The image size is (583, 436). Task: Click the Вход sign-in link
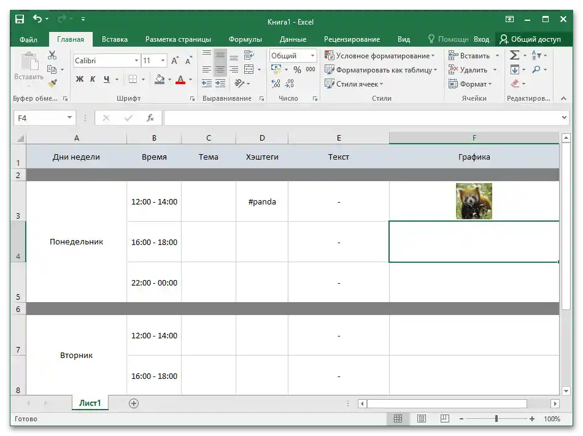[x=482, y=39]
